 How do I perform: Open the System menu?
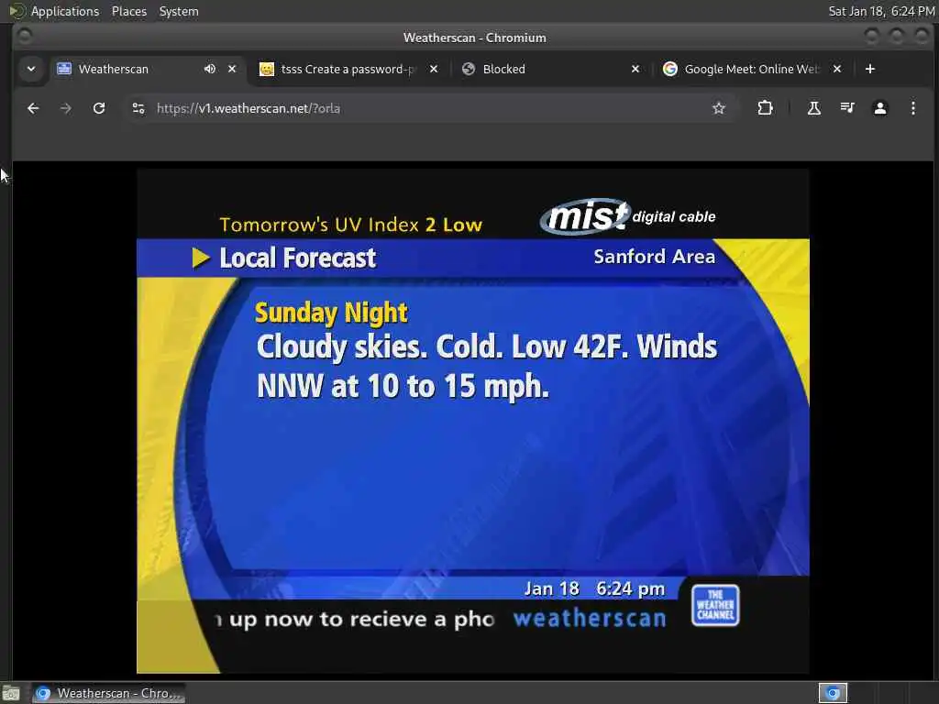pos(179,11)
